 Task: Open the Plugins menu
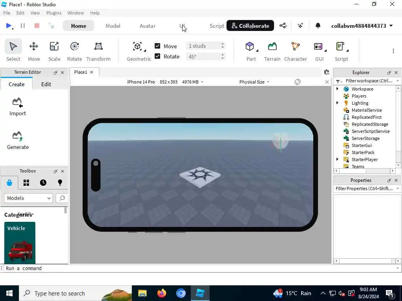point(53,13)
